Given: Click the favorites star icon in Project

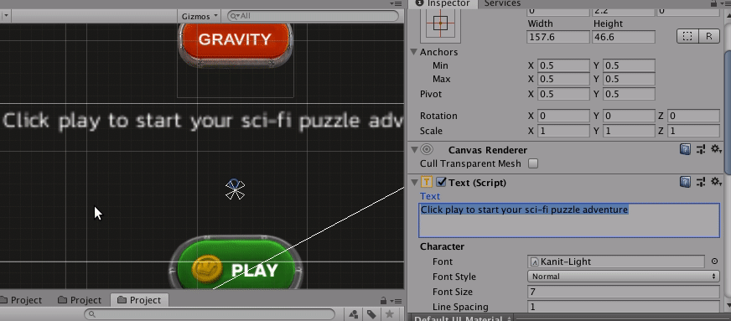Looking at the screenshot, I should (390, 314).
